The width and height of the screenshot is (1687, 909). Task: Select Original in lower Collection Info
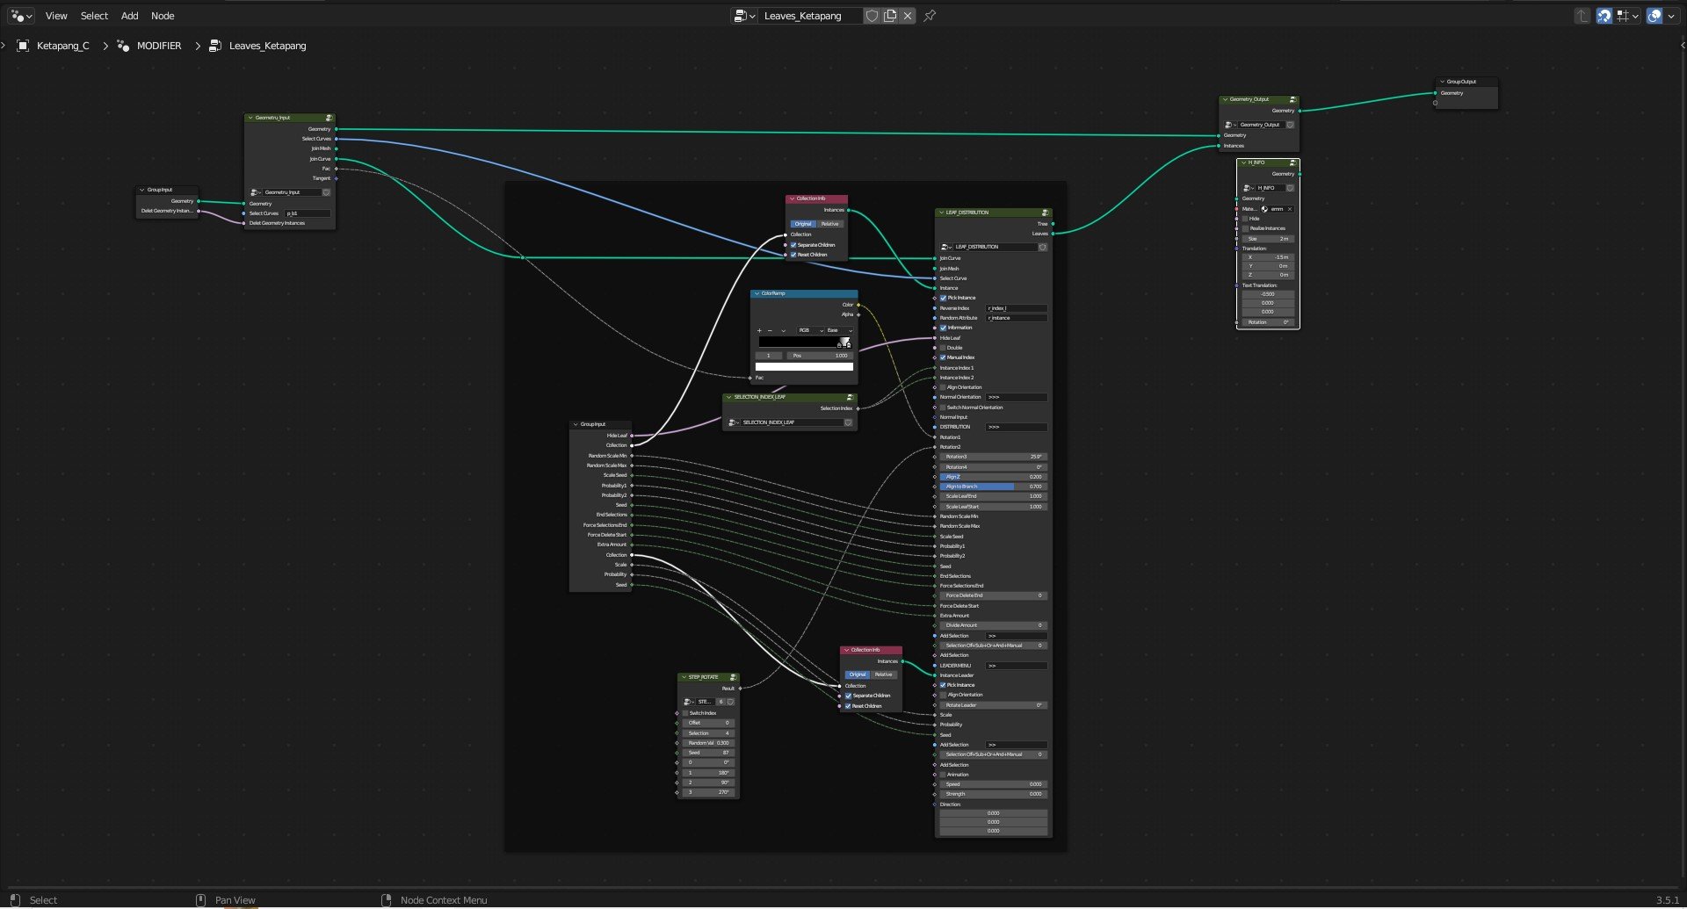click(858, 675)
